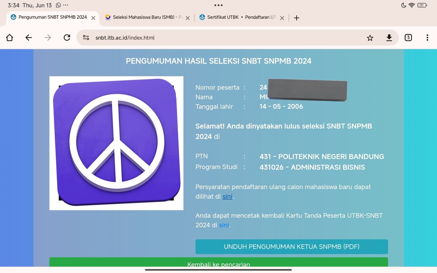Screen dimensions: 437x273
Task: Tap the peace symbol profile image
Action: pos(117,143)
